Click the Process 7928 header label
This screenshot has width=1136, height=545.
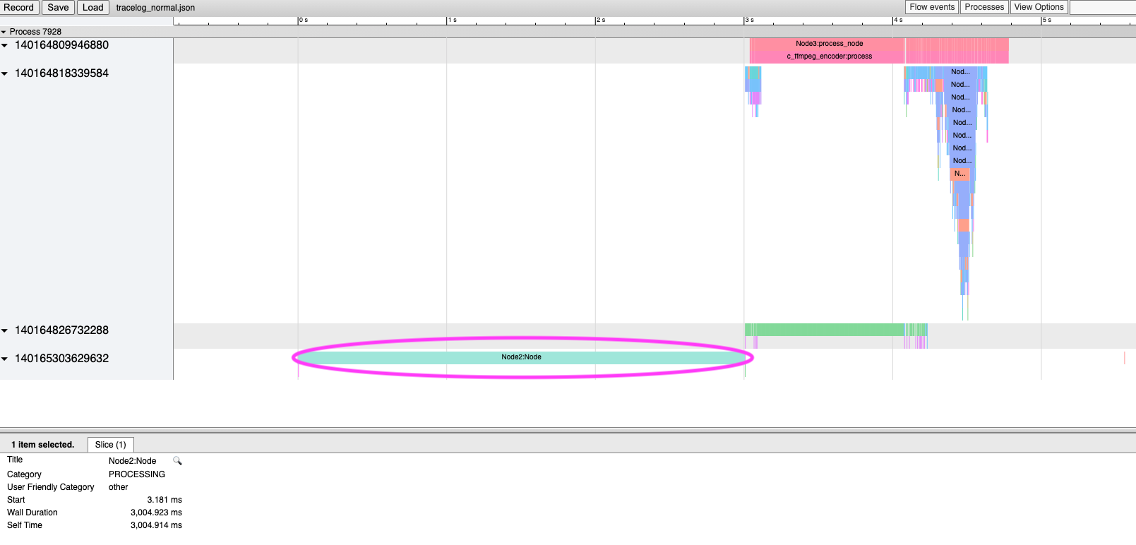(x=35, y=32)
